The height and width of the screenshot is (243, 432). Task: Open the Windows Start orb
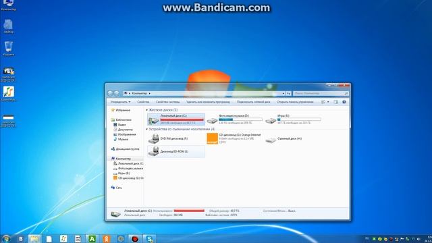tap(6, 238)
